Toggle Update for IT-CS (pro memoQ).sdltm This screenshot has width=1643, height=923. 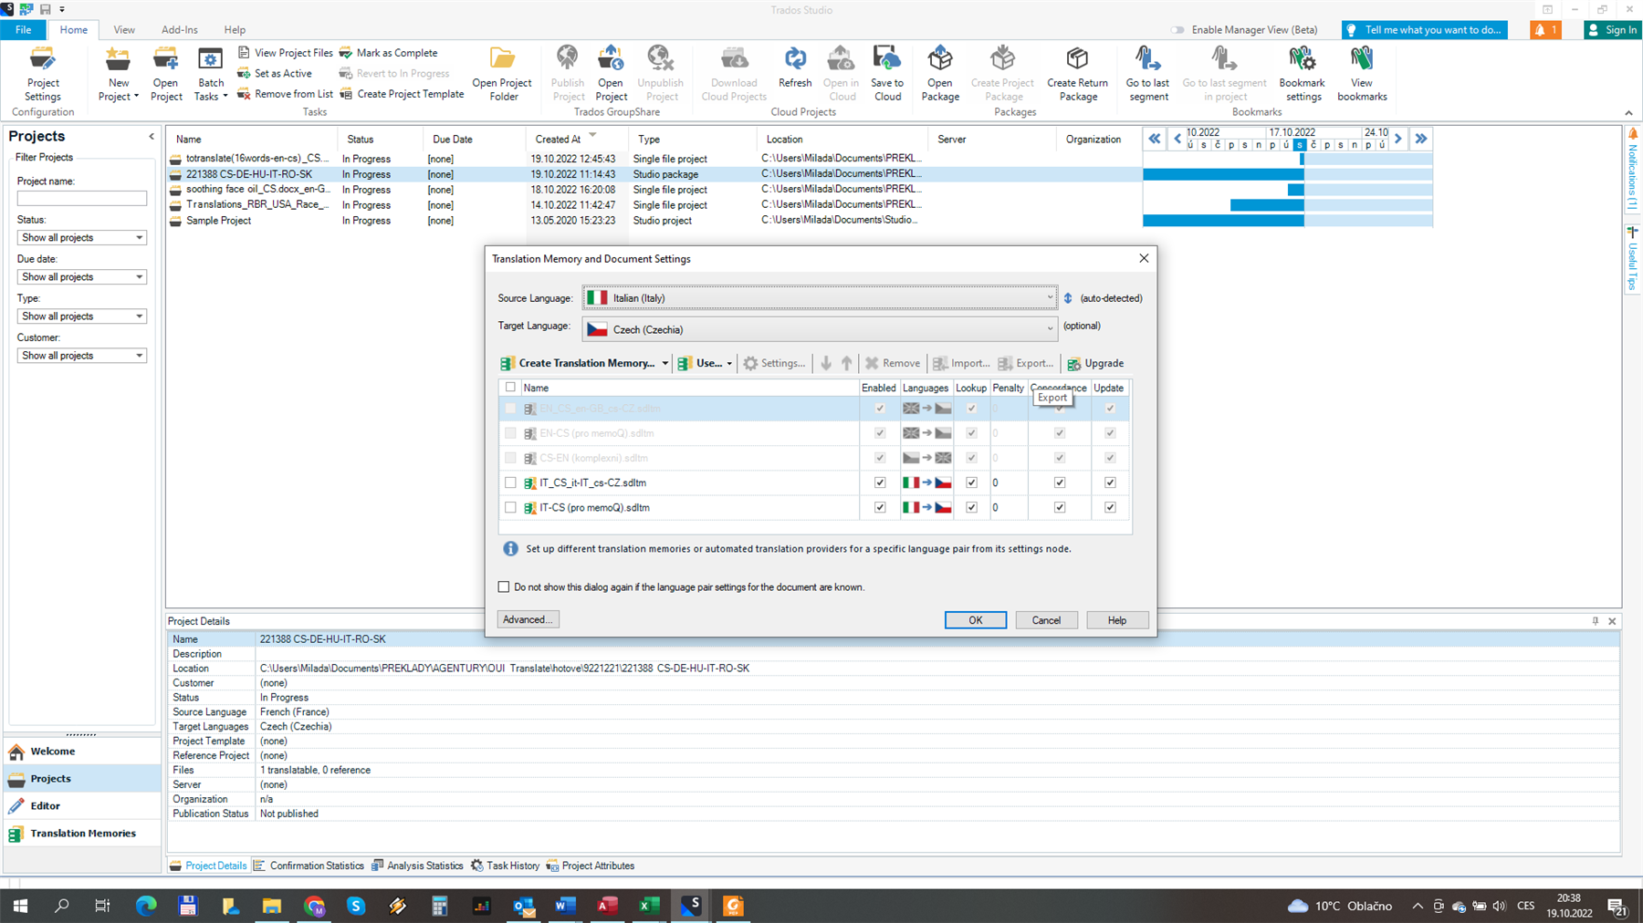click(x=1110, y=507)
